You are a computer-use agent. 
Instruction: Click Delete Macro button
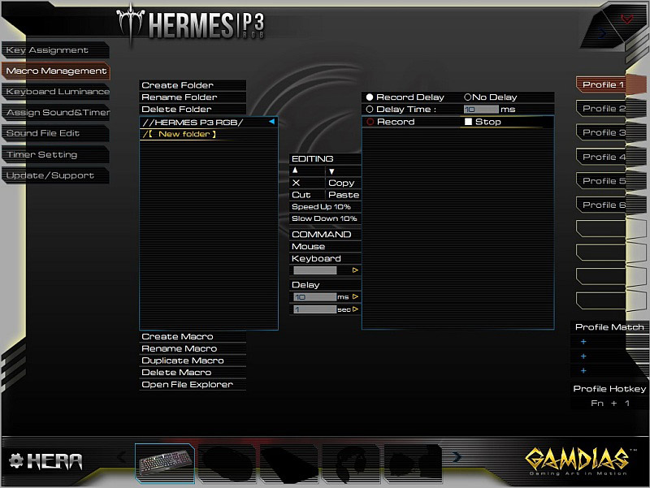193,373
